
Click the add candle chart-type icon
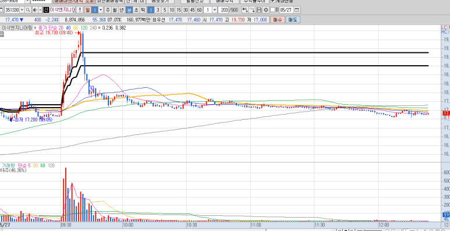click(x=245, y=10)
